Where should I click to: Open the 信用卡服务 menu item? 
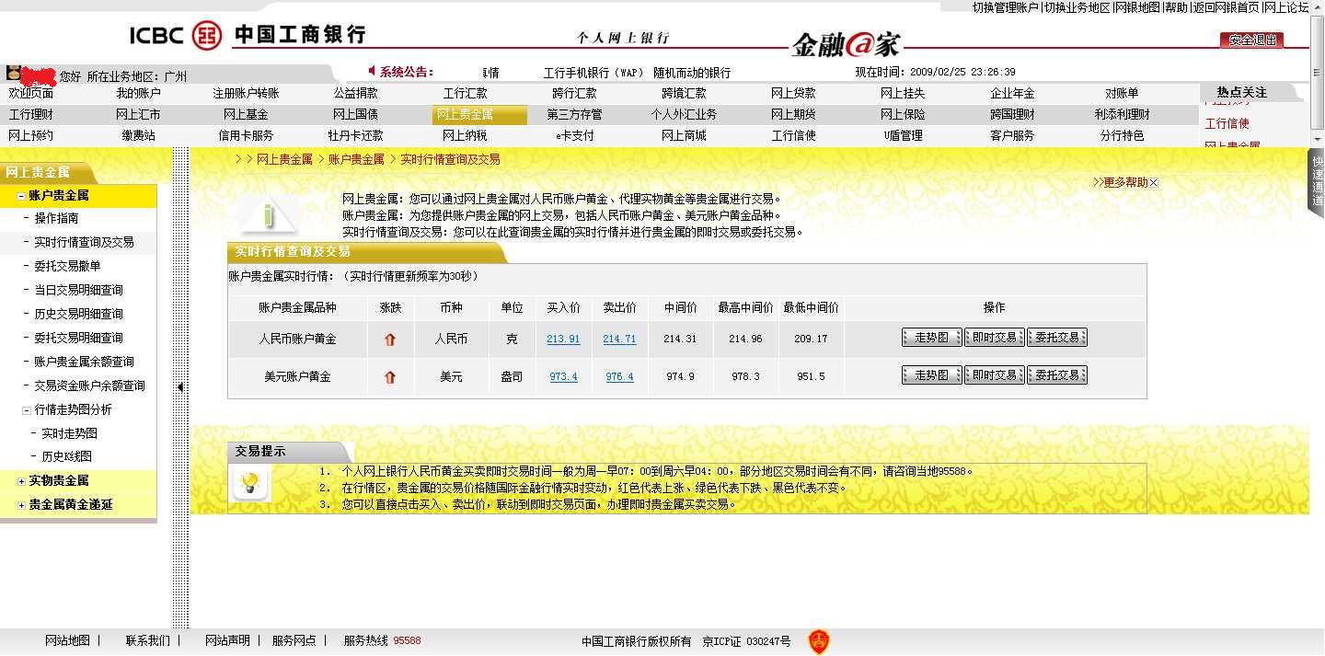pos(246,136)
